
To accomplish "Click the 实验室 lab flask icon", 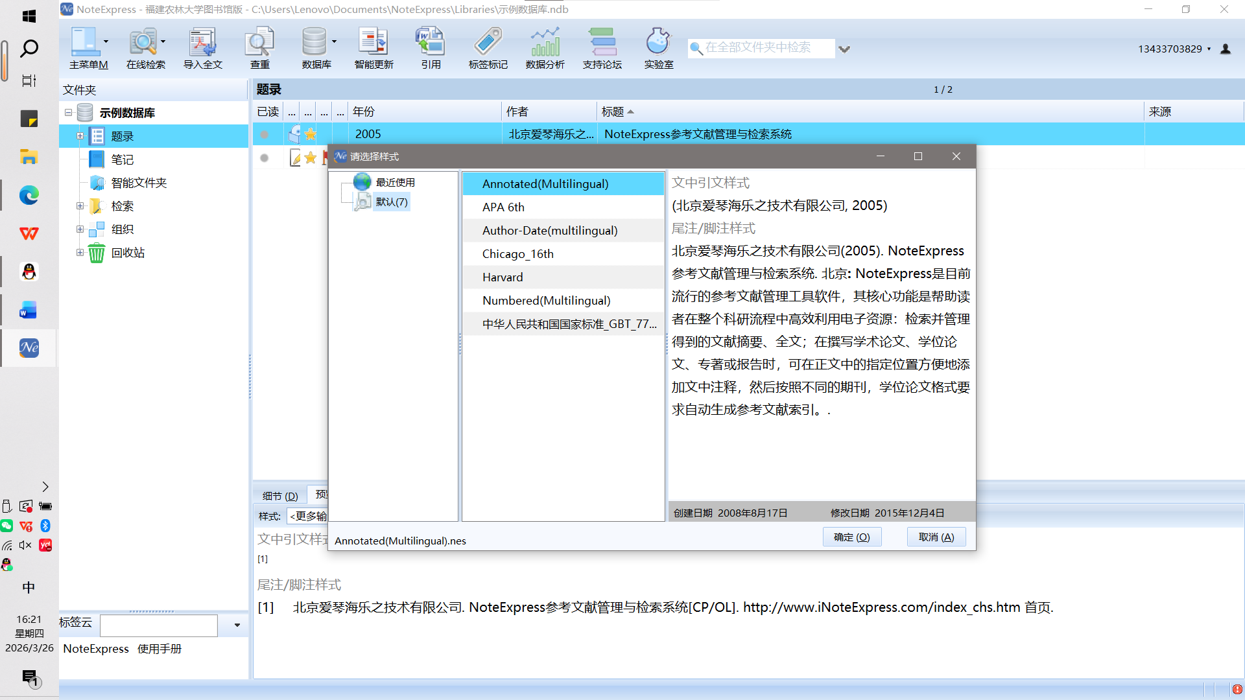I will click(x=658, y=43).
